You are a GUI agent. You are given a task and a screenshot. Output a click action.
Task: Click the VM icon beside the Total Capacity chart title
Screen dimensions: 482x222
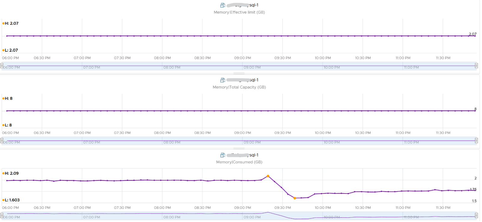[223, 80]
